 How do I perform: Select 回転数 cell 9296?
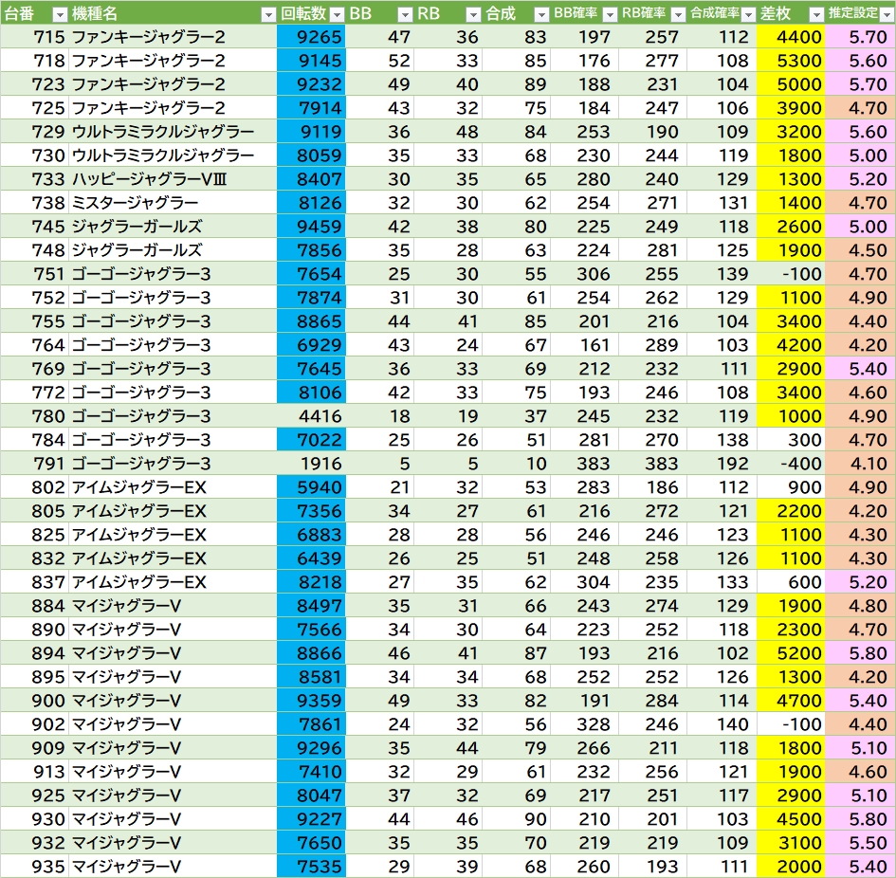[311, 749]
